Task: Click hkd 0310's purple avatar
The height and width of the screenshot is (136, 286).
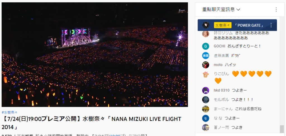Action: [206, 90]
